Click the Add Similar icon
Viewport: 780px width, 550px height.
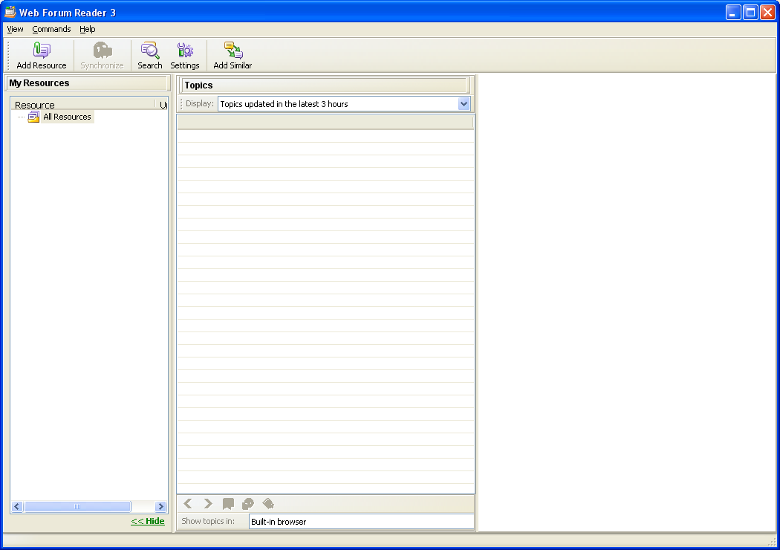pos(233,51)
